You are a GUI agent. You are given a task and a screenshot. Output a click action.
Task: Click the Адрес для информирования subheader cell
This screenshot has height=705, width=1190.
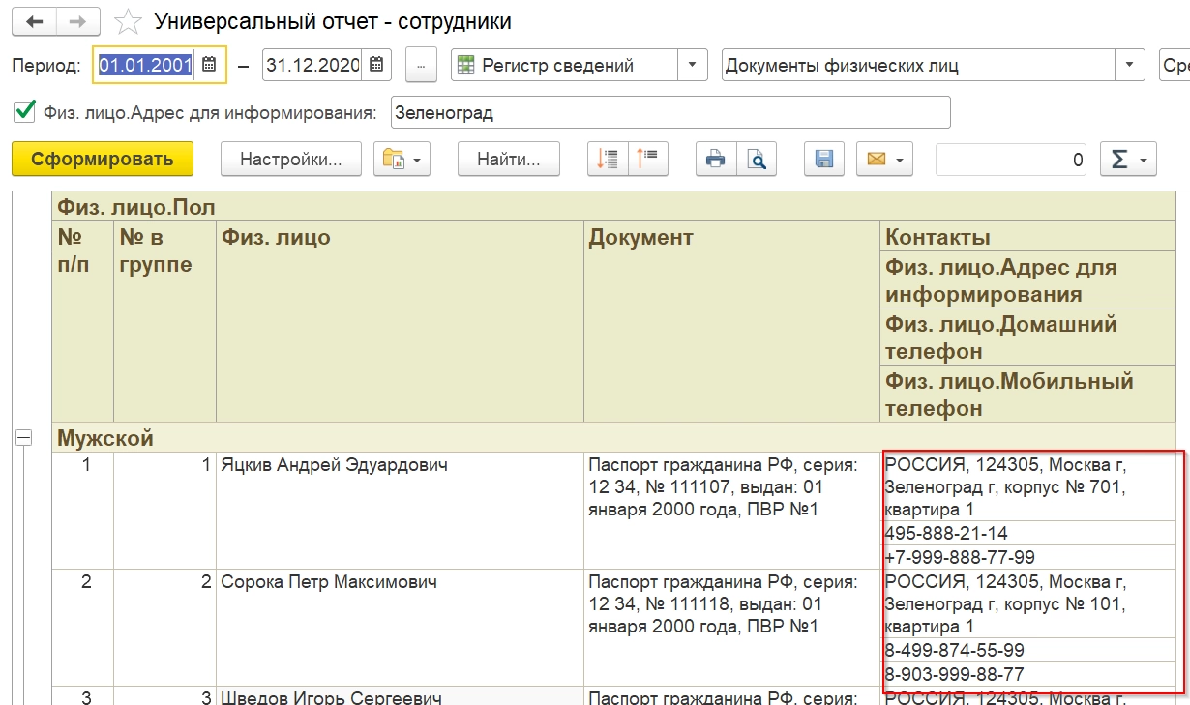click(1027, 280)
